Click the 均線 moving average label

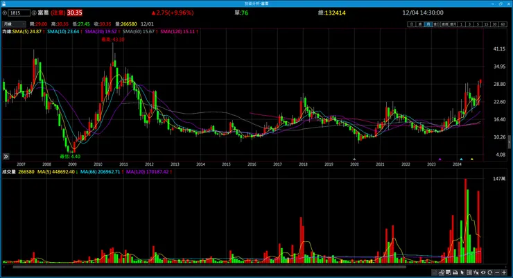[x=7, y=32]
